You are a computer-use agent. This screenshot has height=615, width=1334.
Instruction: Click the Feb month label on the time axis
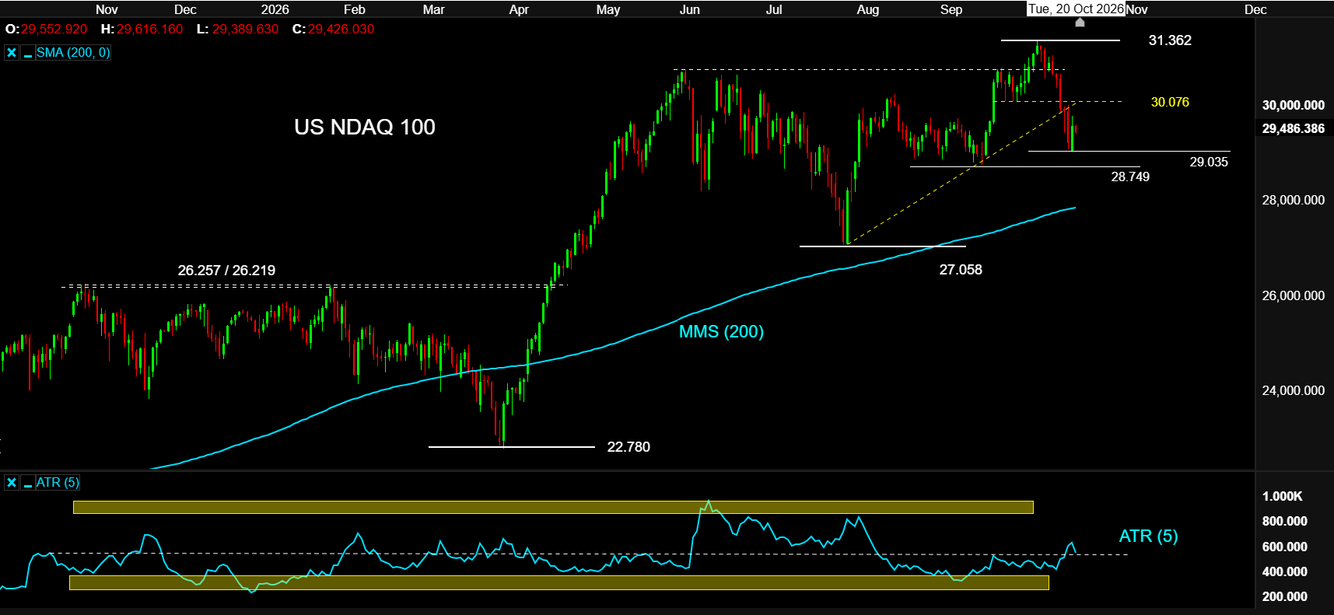pos(355,9)
